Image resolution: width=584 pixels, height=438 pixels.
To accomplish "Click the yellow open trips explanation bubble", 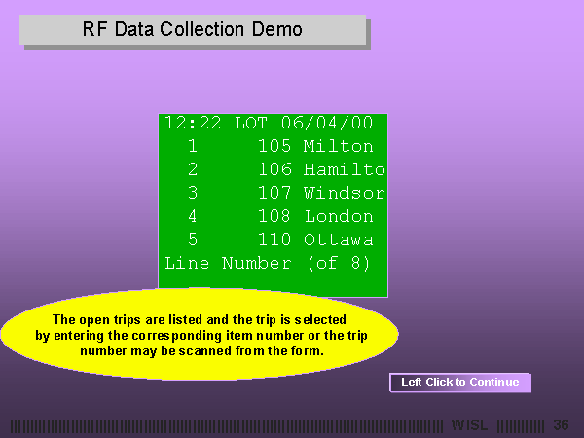I will [200, 334].
